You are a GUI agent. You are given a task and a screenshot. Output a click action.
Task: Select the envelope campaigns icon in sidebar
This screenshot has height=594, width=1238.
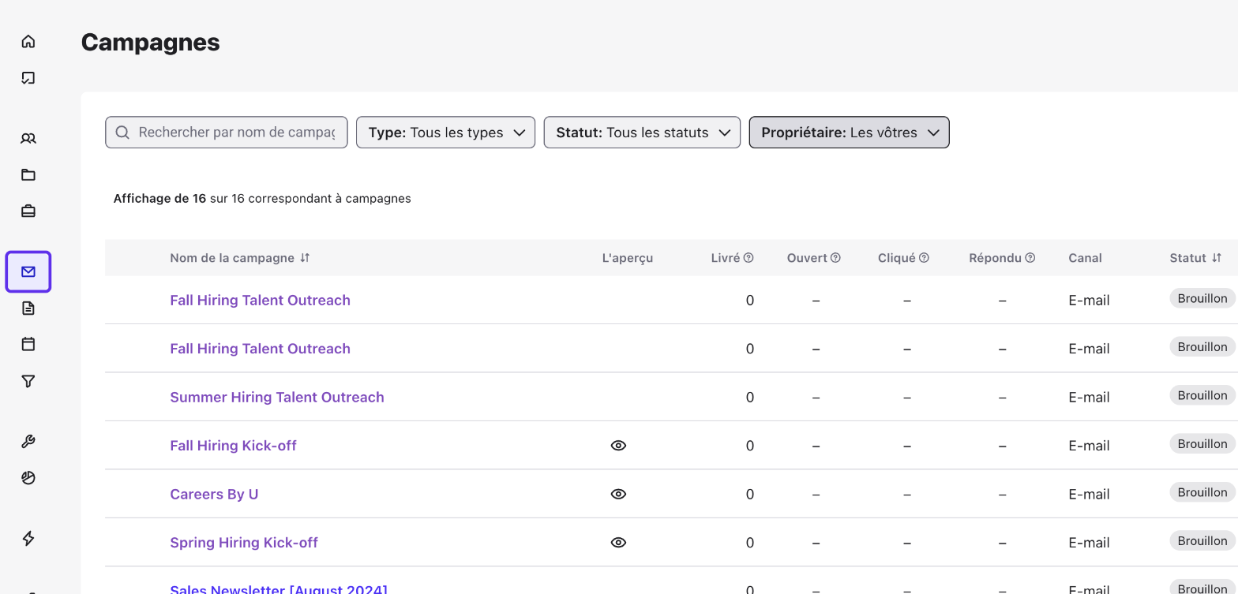[x=28, y=272]
